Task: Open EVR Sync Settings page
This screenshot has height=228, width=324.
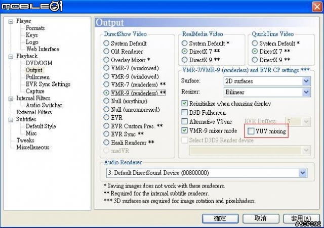Action: click(48, 84)
